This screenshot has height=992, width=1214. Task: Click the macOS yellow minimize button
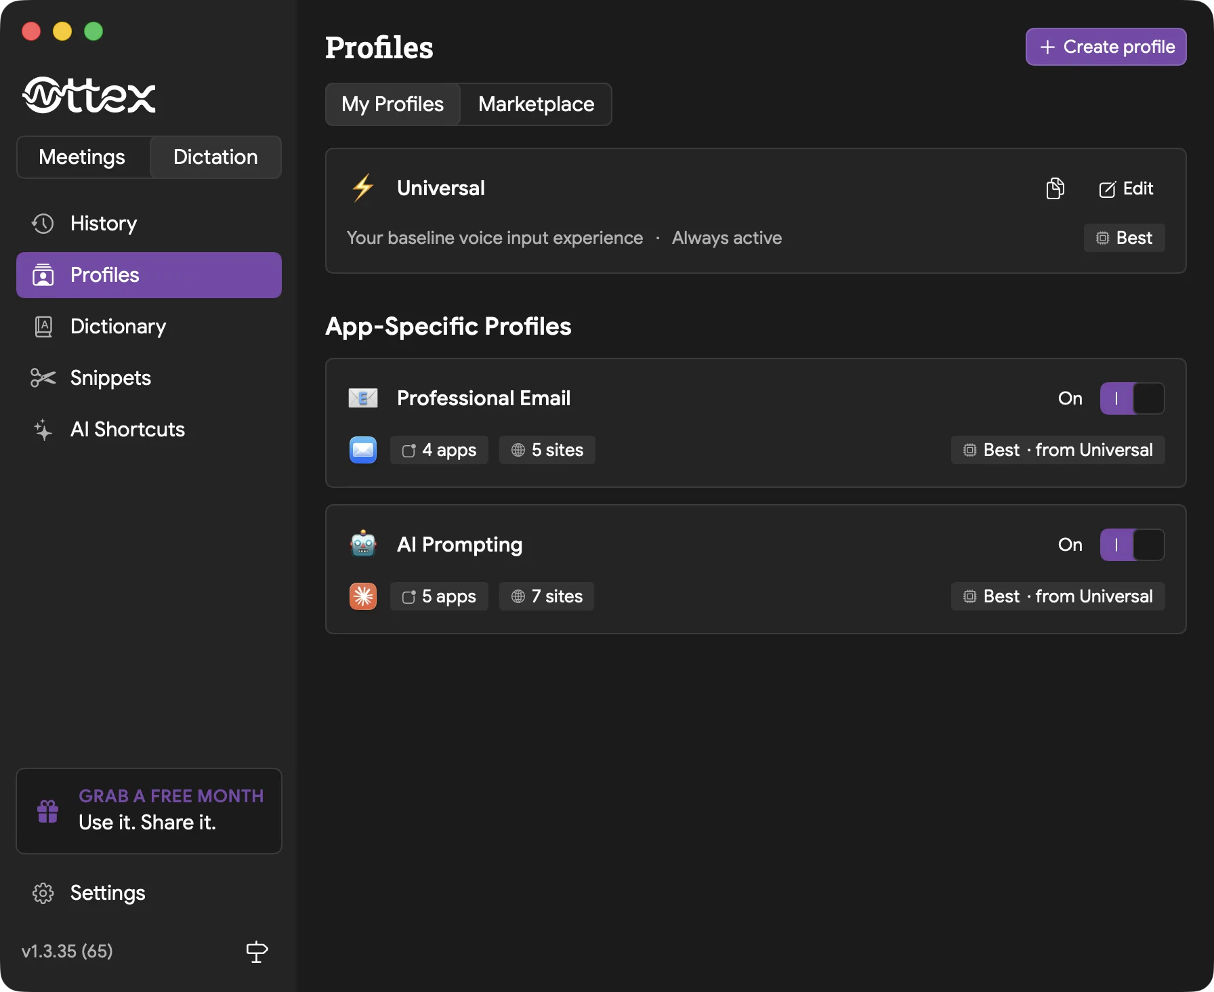pos(62,31)
